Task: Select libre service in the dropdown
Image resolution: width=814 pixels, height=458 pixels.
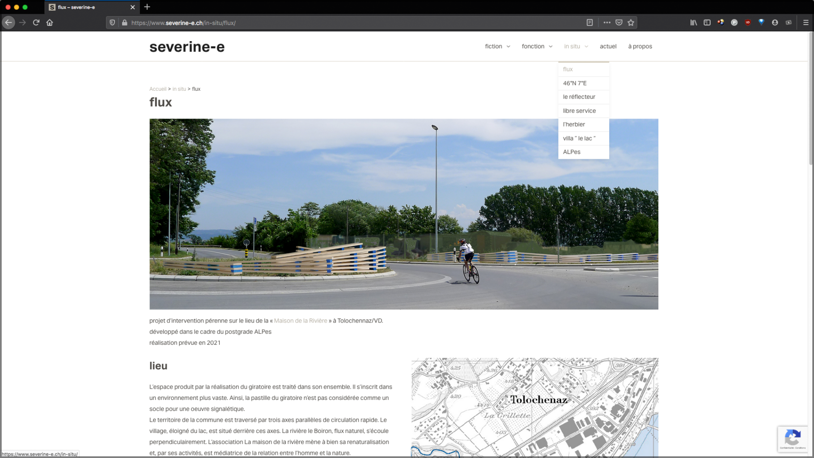Action: pos(583,110)
